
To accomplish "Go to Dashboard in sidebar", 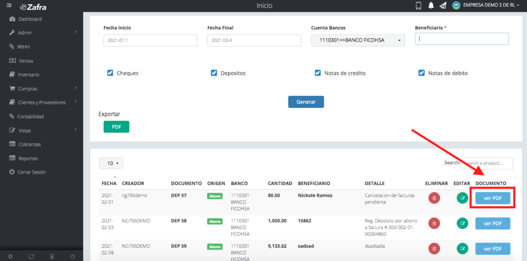I will pyautogui.click(x=30, y=19).
